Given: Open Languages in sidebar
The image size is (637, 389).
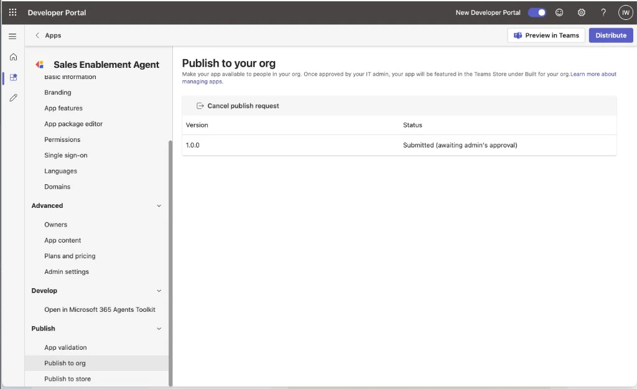Looking at the screenshot, I should 60,171.
